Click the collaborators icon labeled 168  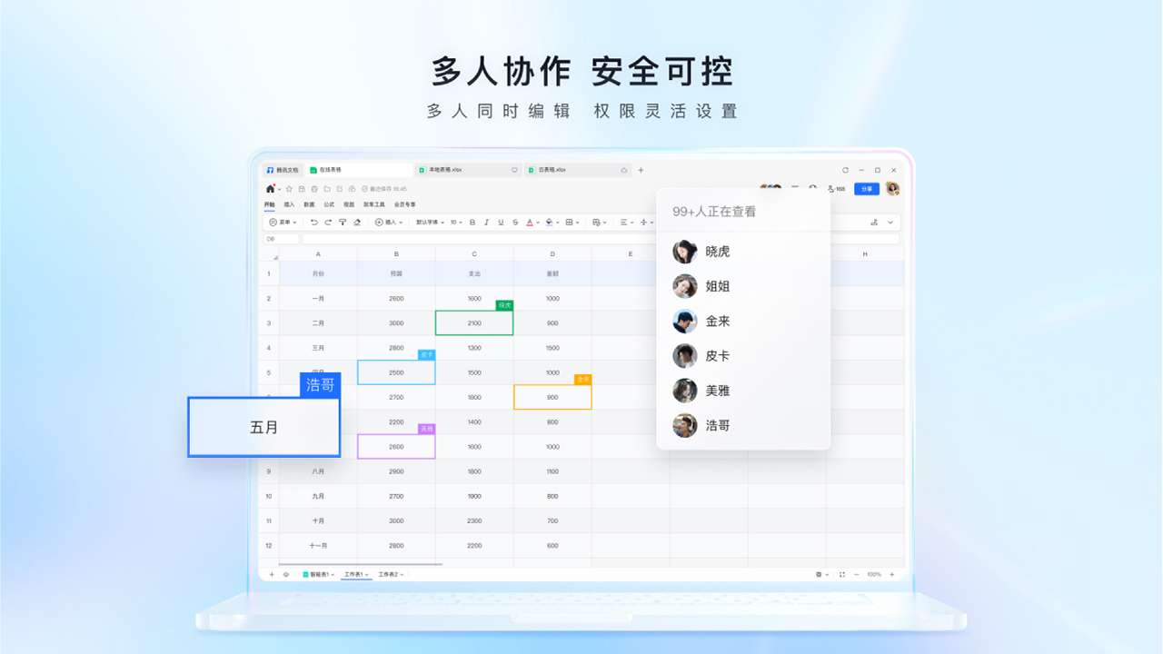(837, 189)
